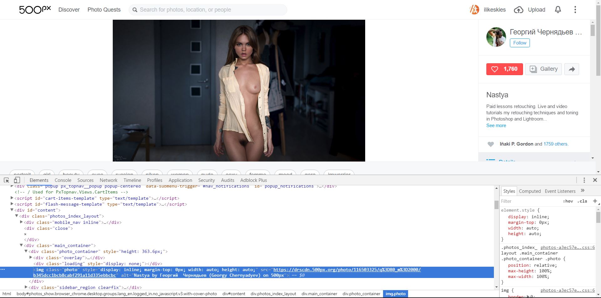The width and height of the screenshot is (601, 298).
Task: Expand the sidebar_region clearfix div node
Action: [26, 287]
